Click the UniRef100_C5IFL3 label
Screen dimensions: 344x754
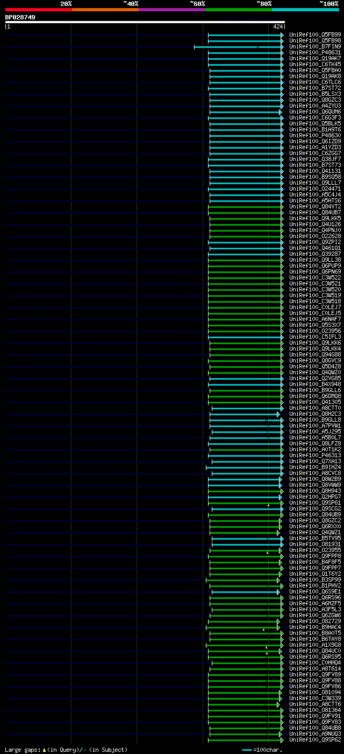(x=315, y=337)
